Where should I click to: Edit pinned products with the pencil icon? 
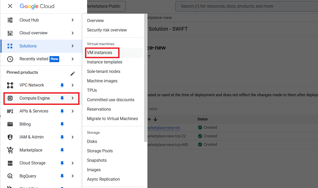[73, 74]
